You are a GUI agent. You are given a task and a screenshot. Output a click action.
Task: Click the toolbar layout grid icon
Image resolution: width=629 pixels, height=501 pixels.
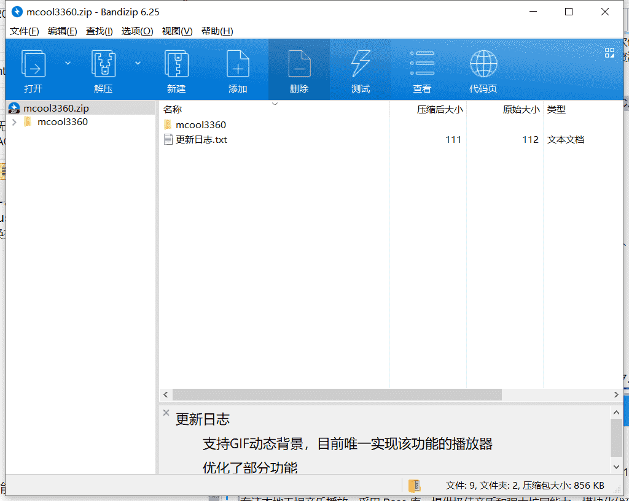(609, 53)
